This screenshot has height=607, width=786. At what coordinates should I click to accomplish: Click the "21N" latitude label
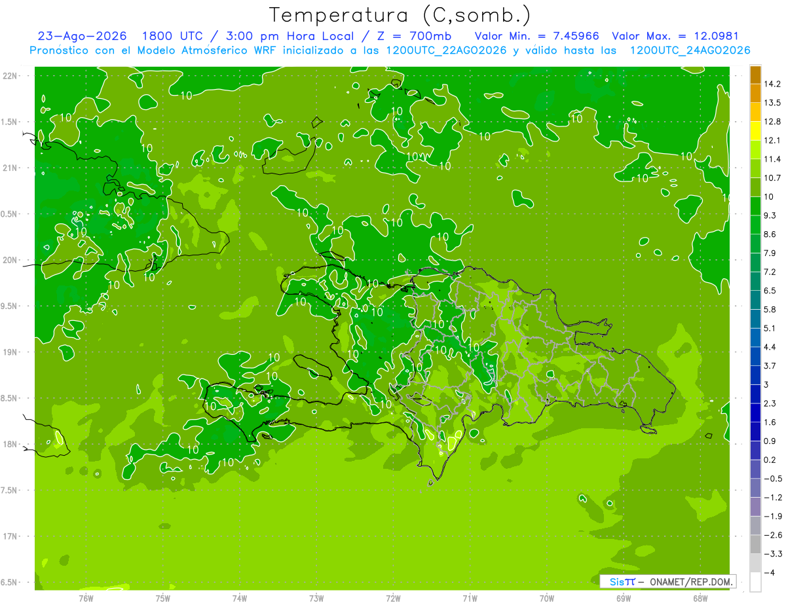pos(10,168)
